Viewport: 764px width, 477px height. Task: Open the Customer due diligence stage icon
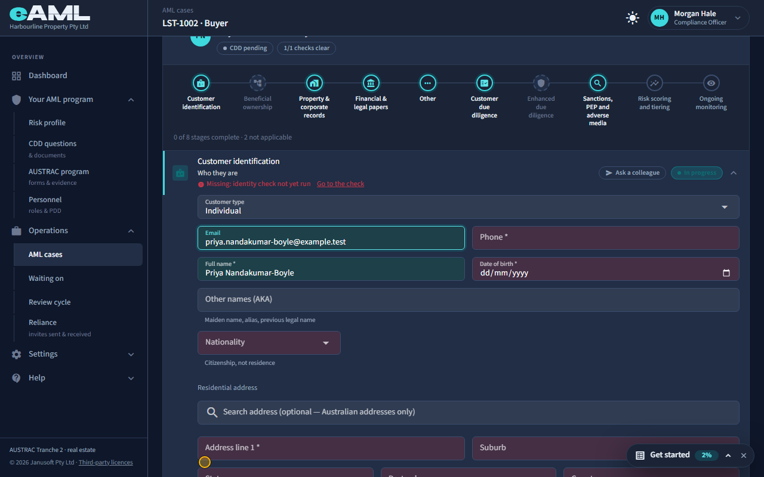(x=484, y=83)
